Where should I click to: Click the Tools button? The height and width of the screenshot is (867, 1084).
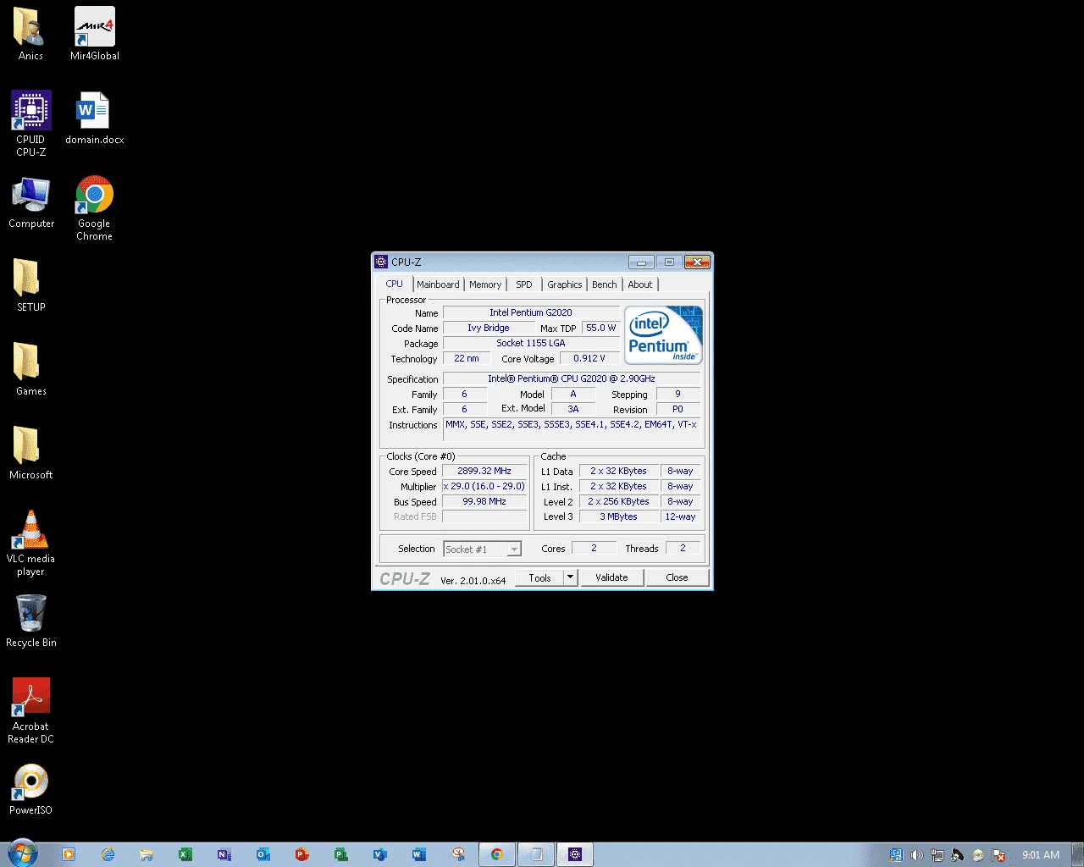pyautogui.click(x=539, y=577)
